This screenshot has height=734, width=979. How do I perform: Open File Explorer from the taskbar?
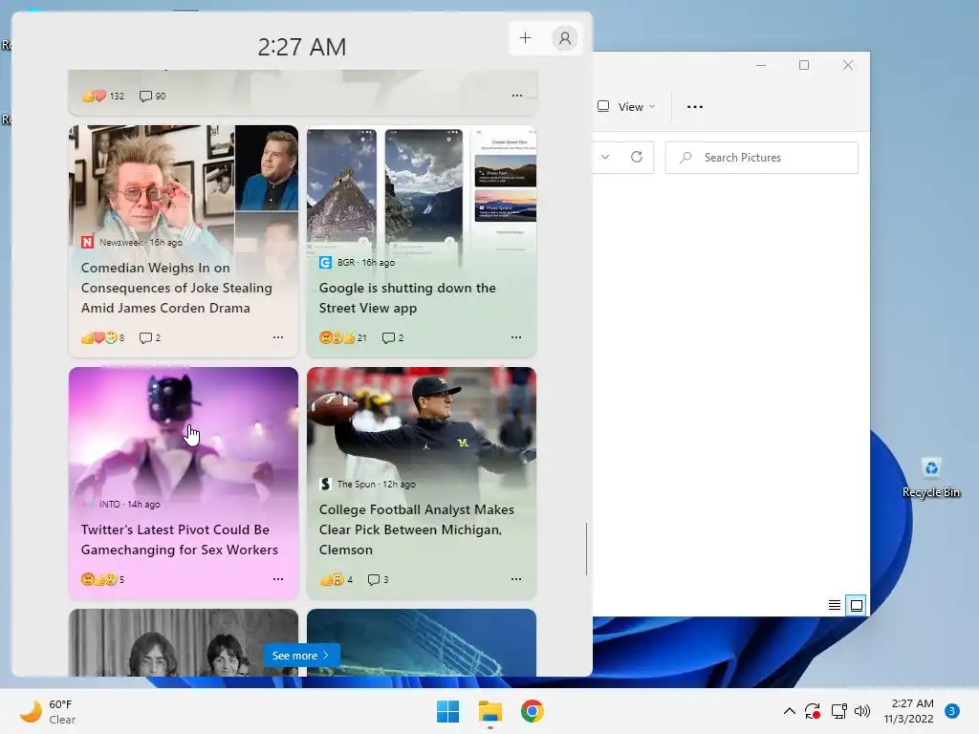(490, 711)
